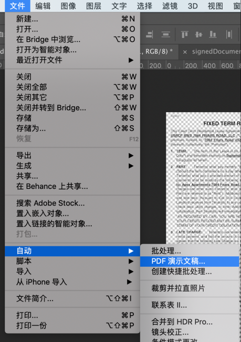Choose 存储为... to save as

(72, 128)
